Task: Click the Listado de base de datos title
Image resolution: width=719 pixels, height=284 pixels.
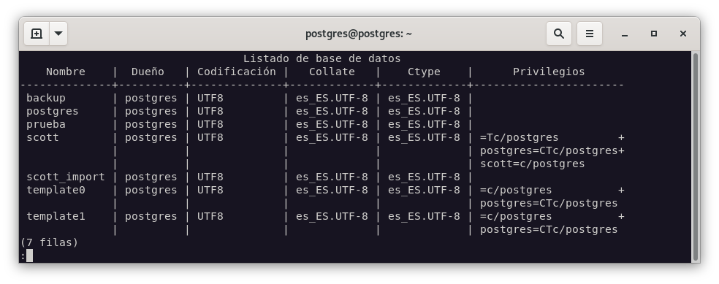Action: pos(322,58)
